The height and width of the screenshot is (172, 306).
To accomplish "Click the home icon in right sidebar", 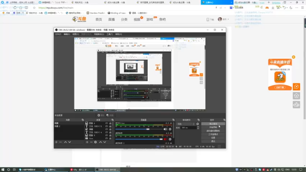I will pyautogui.click(x=296, y=96).
